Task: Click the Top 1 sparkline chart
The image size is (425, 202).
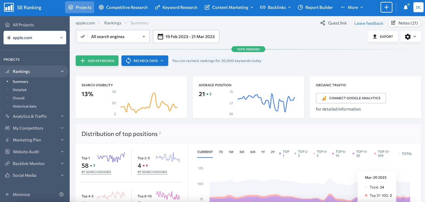Action: click(111, 157)
